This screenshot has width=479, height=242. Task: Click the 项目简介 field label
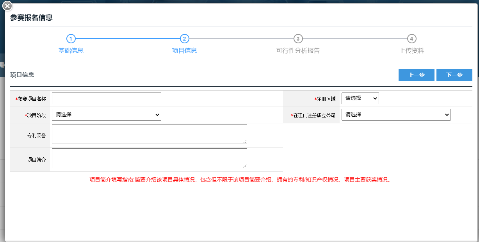coord(36,159)
